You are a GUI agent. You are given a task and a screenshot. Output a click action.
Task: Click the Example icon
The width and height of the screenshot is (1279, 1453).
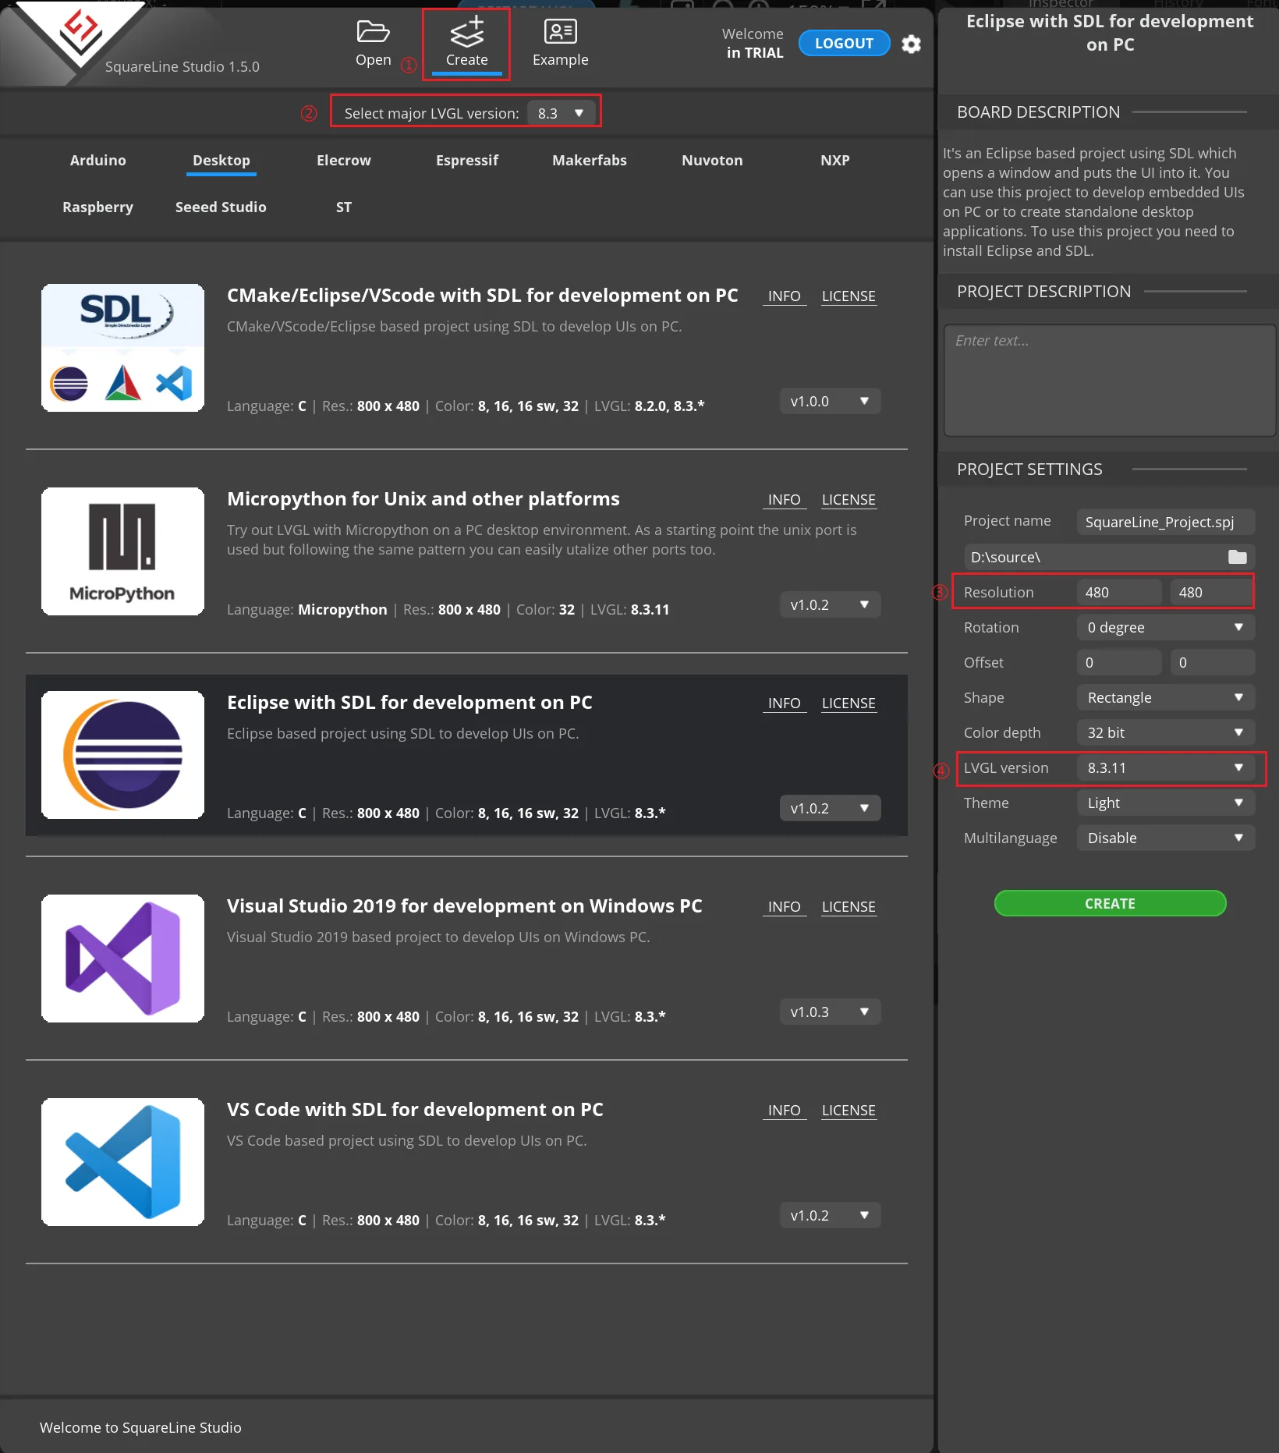pos(560,32)
